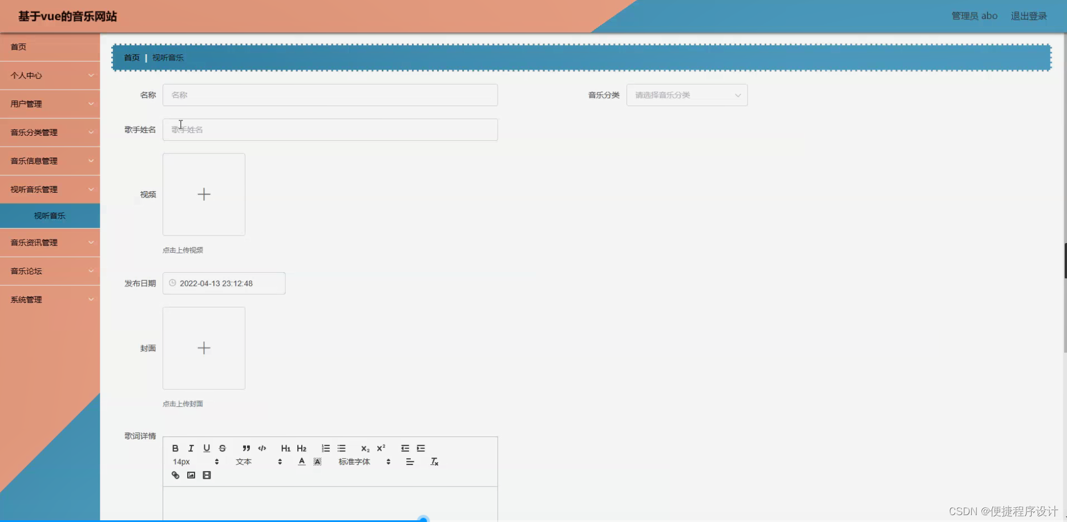Open the 标准字体 font family dropdown
Viewport: 1067px width, 522px height.
(x=364, y=462)
